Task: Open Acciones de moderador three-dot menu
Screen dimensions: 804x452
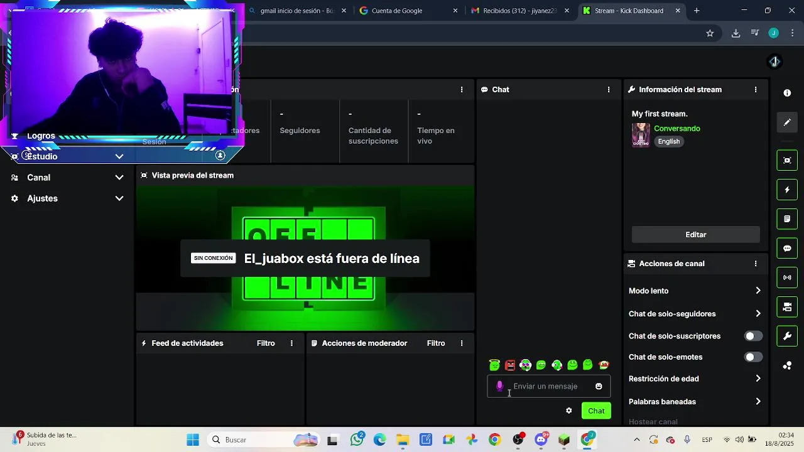Action: click(462, 343)
